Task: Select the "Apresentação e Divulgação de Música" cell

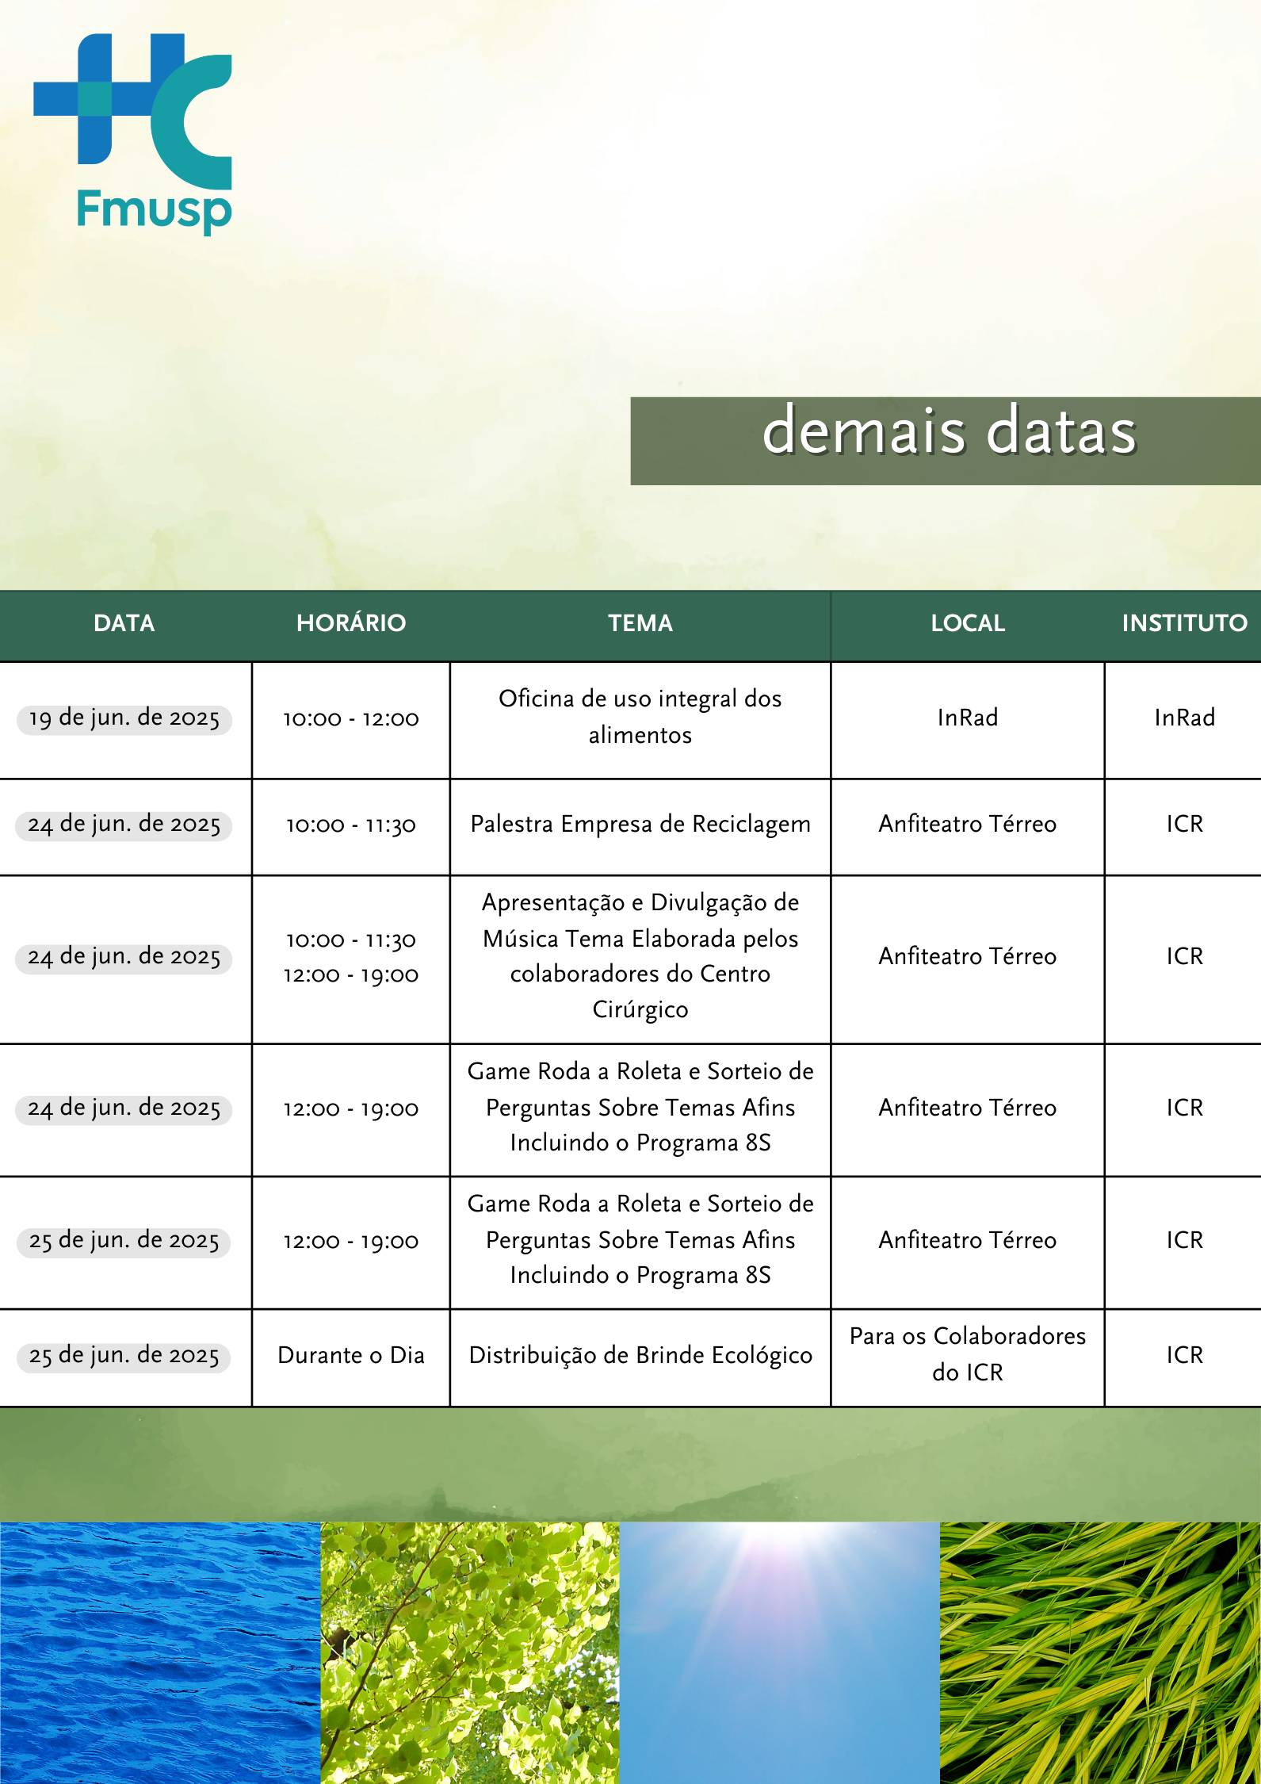Action: (640, 956)
